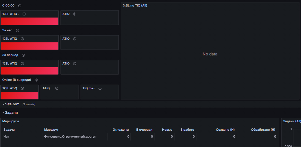Click info icon on ATiQ panel under С 00:00
The height and width of the screenshot is (147, 301).
pyautogui.click(x=75, y=14)
